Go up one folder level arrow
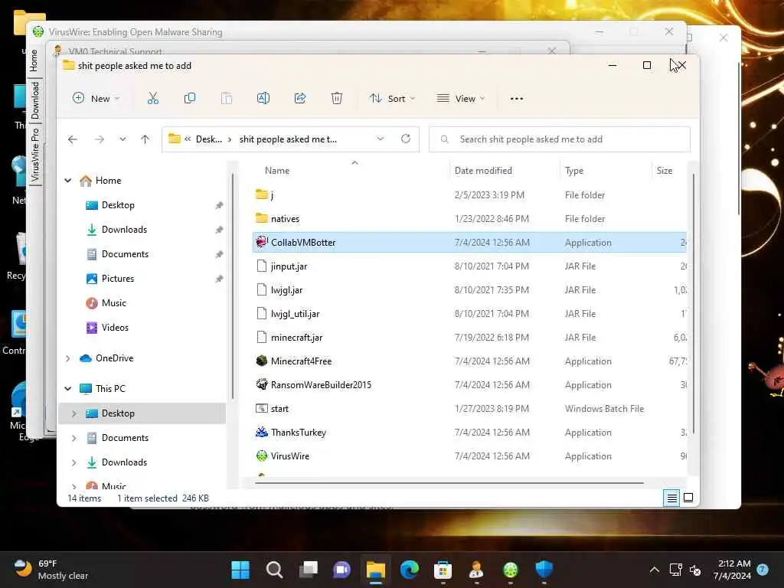 click(x=145, y=139)
